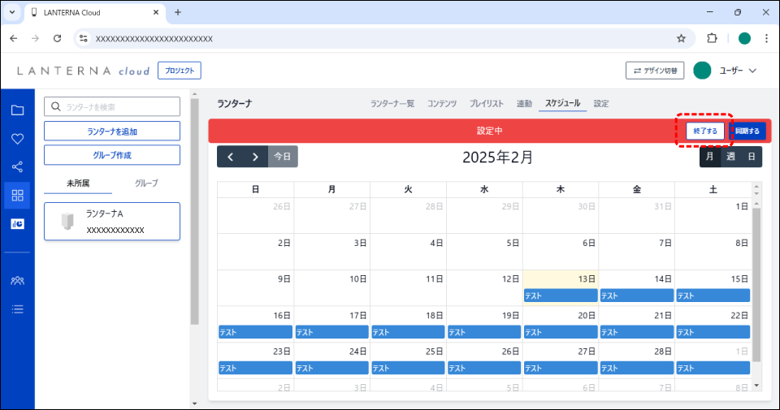Screen dimensions: 780x410
Task: Click the ランターナを検索 search field
Action: (x=112, y=106)
